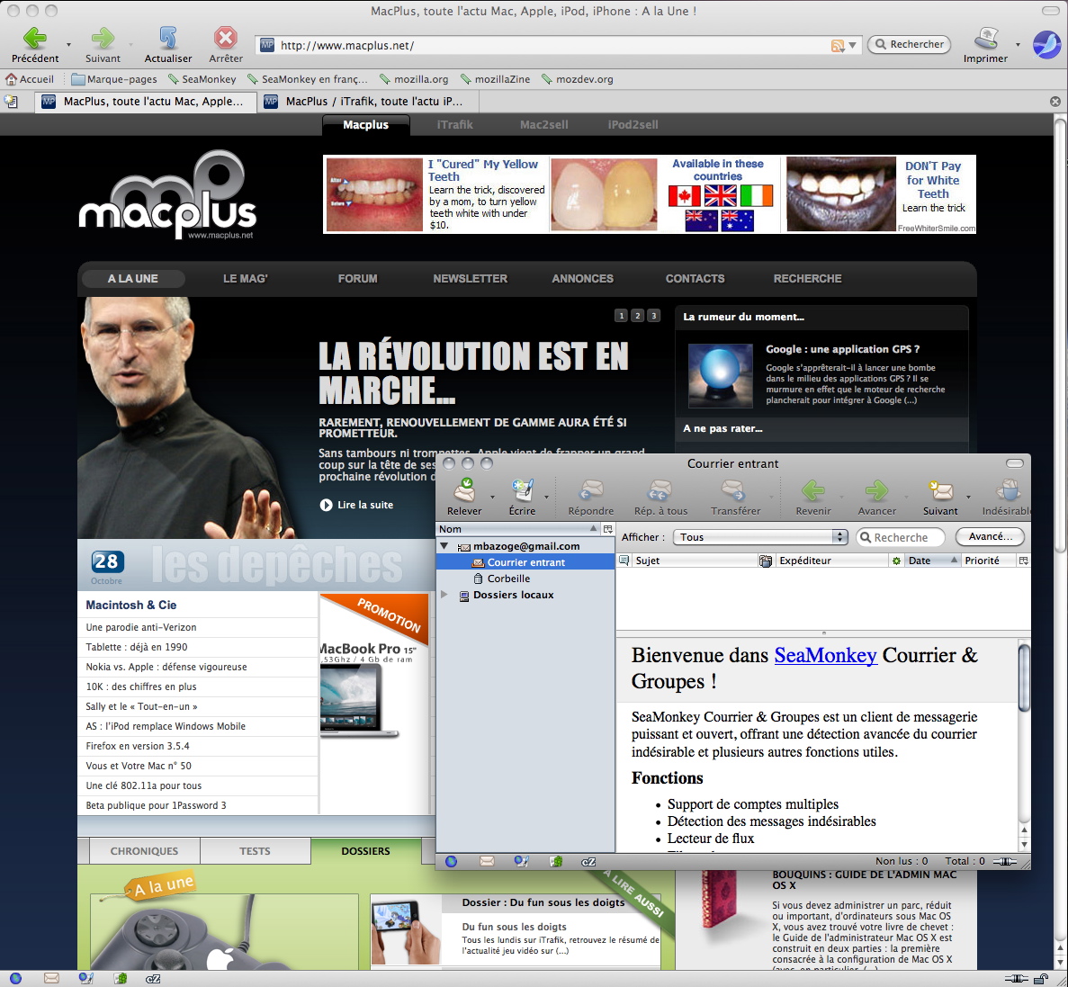Print the page with the Imprimer icon
This screenshot has height=987, width=1068.
pyautogui.click(x=985, y=38)
